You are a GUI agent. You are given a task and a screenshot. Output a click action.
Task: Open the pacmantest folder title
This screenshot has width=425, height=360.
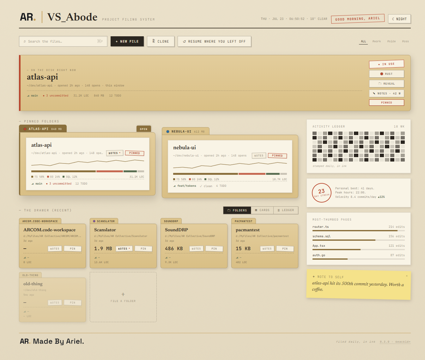coord(248,230)
